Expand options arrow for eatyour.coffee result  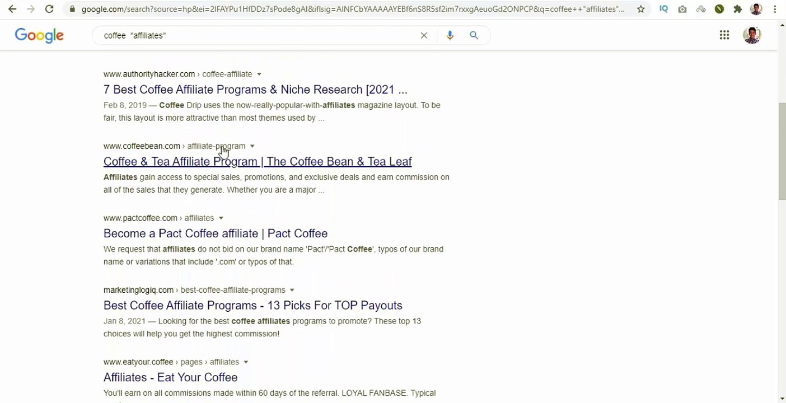[246, 362]
